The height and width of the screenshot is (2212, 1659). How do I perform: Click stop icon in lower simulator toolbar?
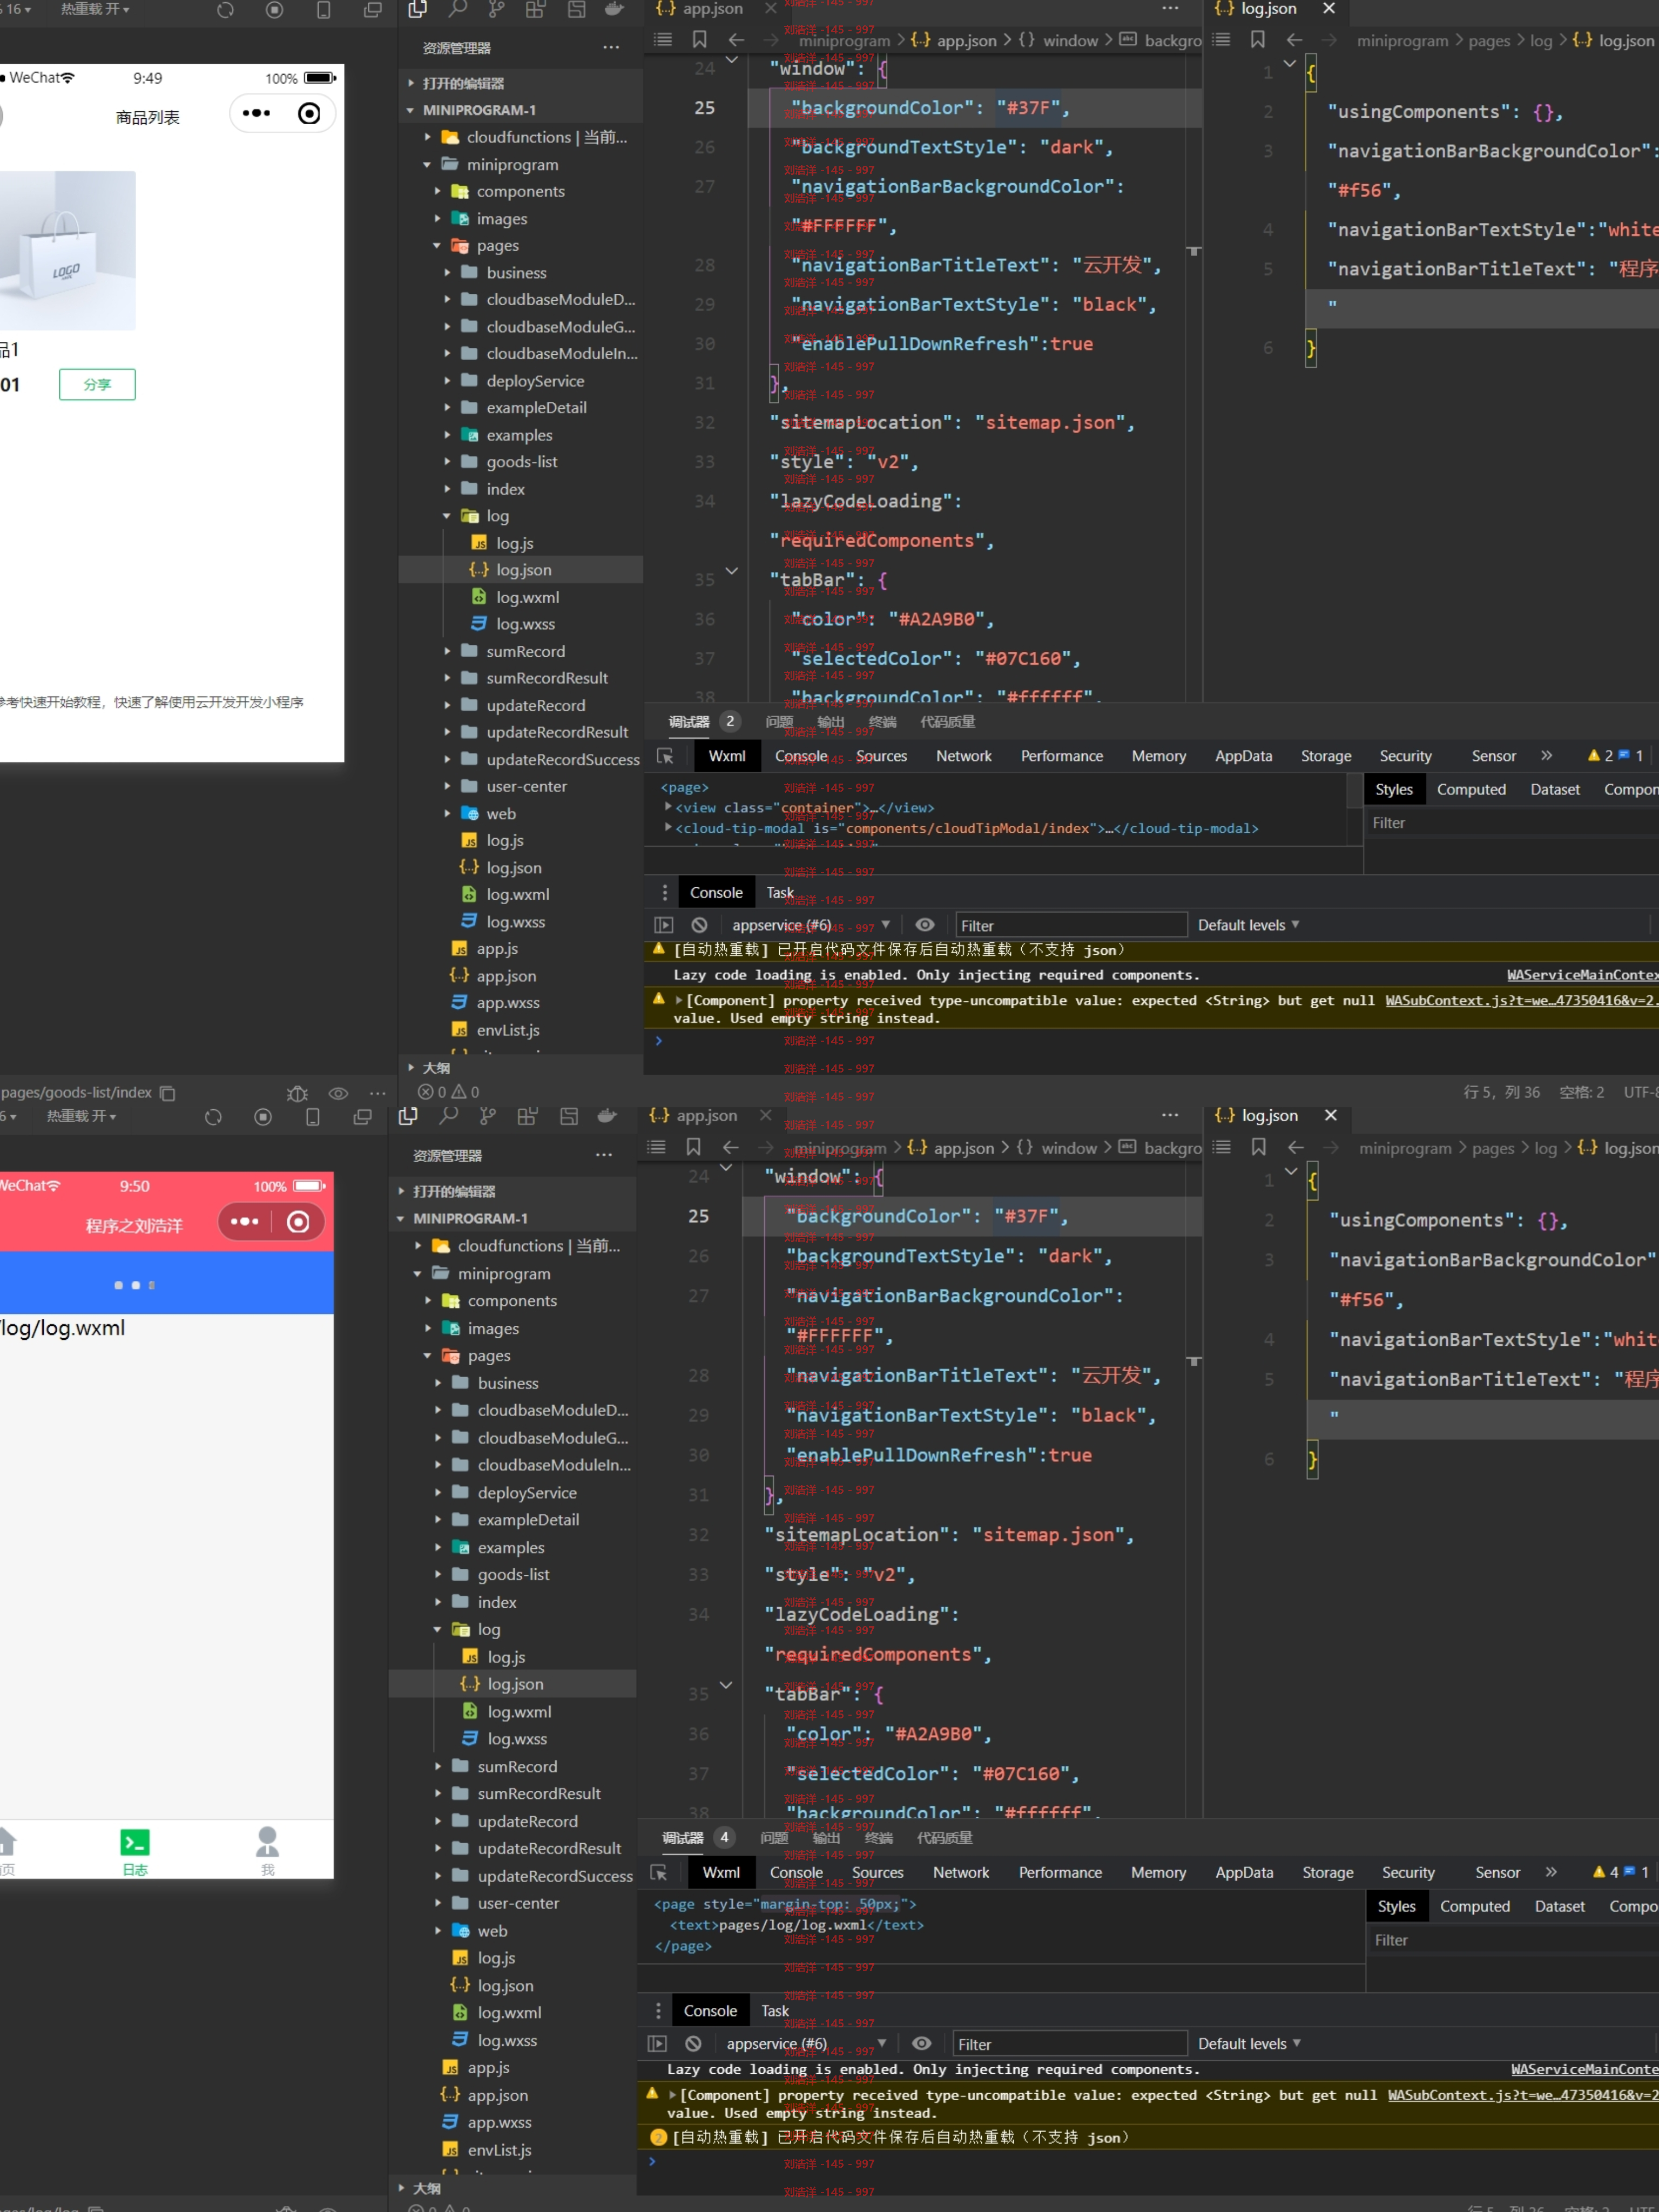pyautogui.click(x=263, y=1117)
